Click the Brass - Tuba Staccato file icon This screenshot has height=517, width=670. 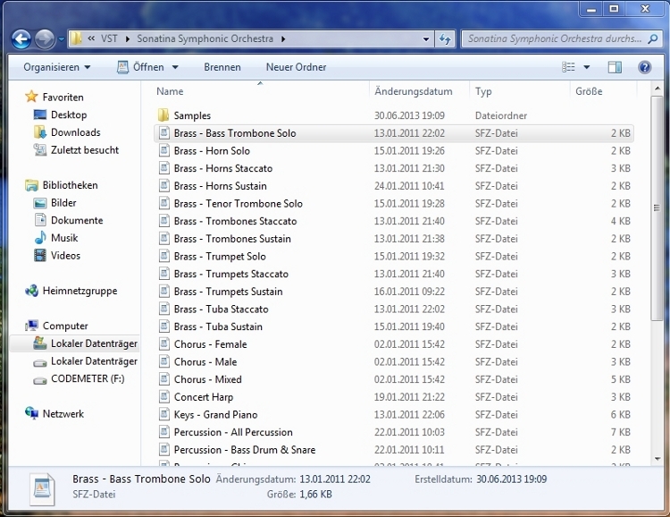[164, 309]
